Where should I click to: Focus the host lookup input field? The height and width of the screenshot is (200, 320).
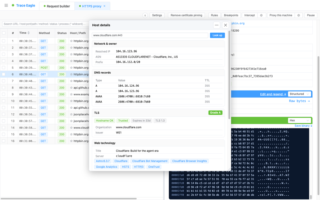[150, 35]
